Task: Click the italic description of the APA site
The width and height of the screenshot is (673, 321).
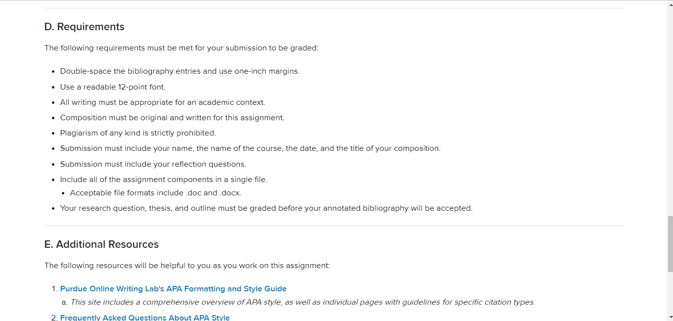Action: 303,302
